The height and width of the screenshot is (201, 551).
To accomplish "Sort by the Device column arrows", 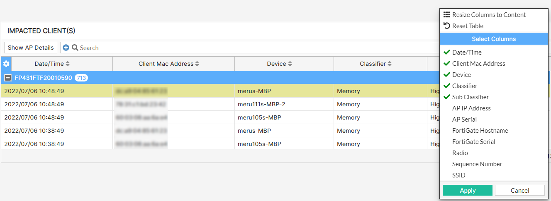I will pos(290,64).
